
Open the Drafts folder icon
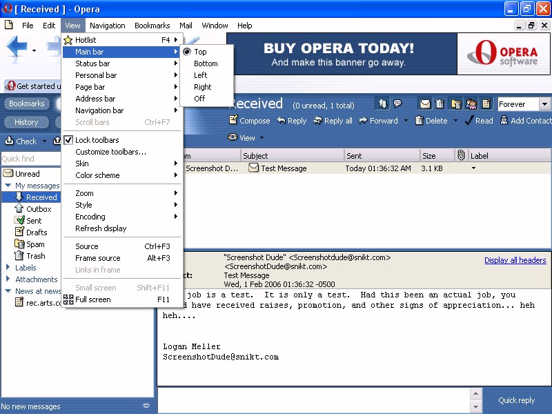pyautogui.click(x=20, y=233)
